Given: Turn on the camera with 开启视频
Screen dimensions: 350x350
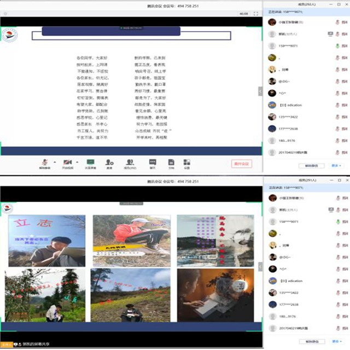Looking at the screenshot, I should [67, 162].
